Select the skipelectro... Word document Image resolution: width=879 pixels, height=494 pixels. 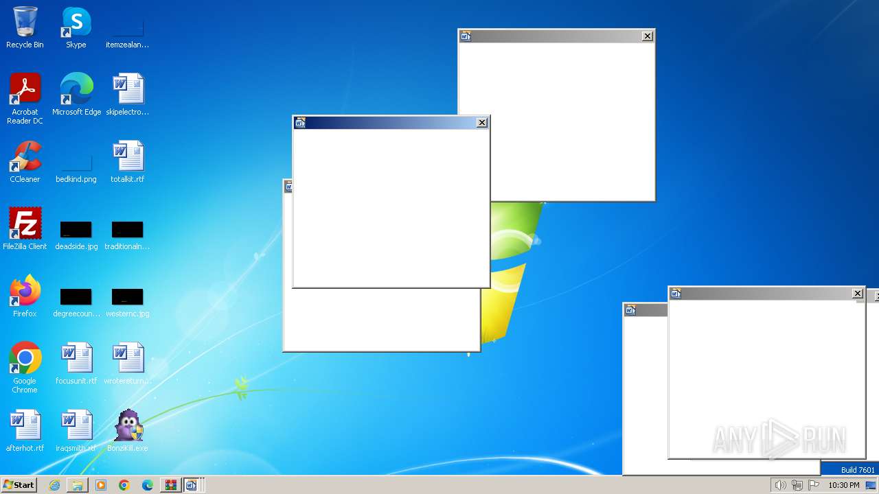pyautogui.click(x=128, y=95)
